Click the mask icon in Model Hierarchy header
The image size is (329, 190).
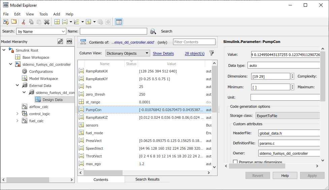pos(69,41)
